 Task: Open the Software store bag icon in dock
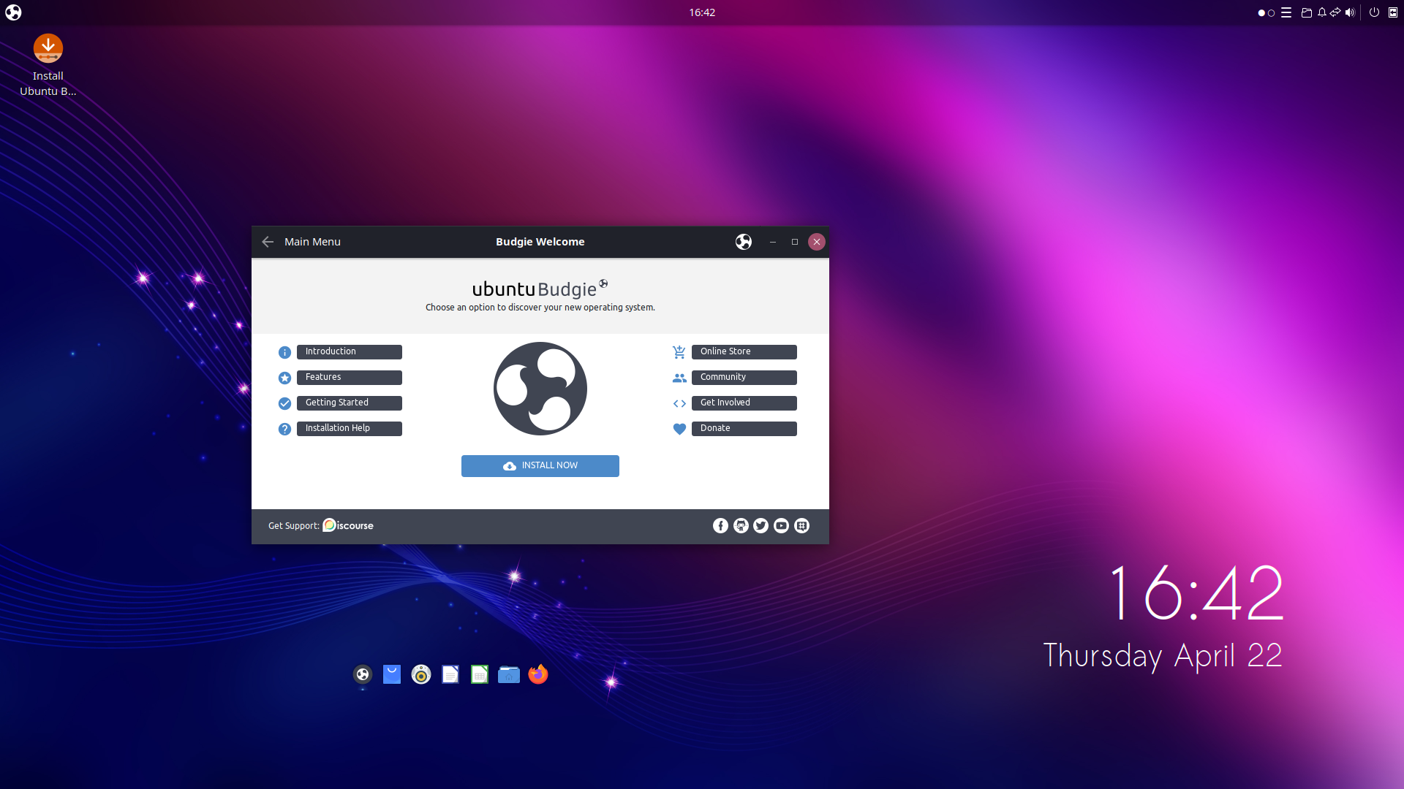coord(392,674)
